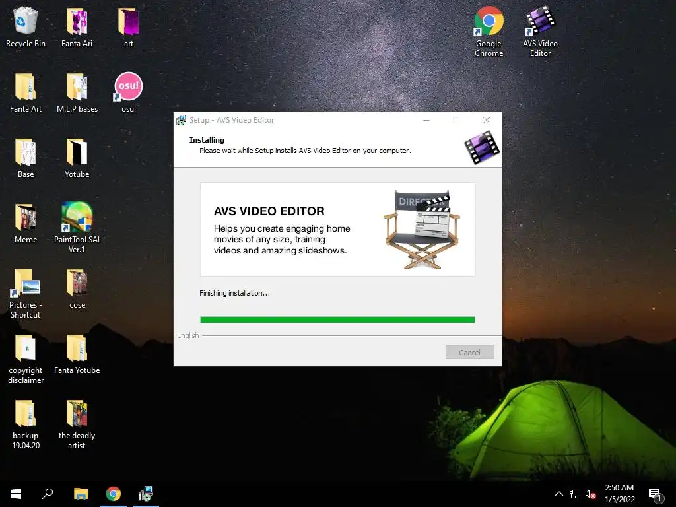Select the cose folder icon

click(x=77, y=289)
